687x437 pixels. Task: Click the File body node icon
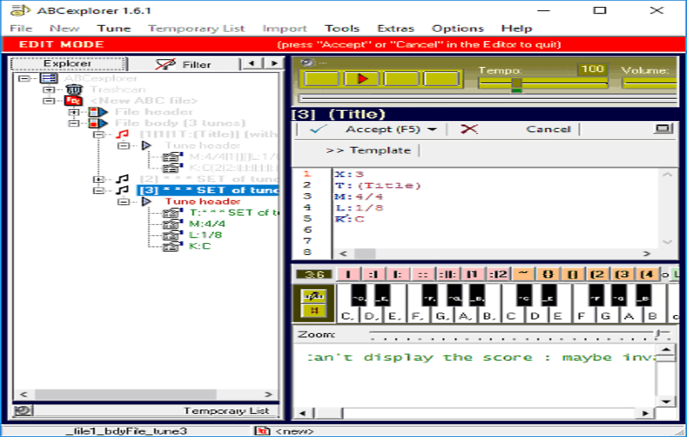[x=98, y=124]
